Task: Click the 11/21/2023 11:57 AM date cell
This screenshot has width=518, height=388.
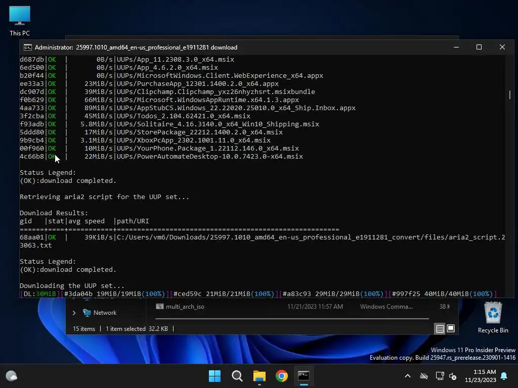Action: point(315,307)
